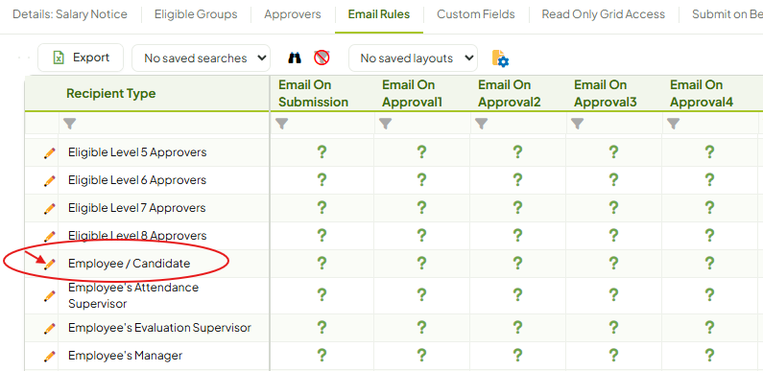The image size is (763, 371).
Task: Toggle Email On Approval1 for Level 6 Approvers
Action: click(x=421, y=180)
